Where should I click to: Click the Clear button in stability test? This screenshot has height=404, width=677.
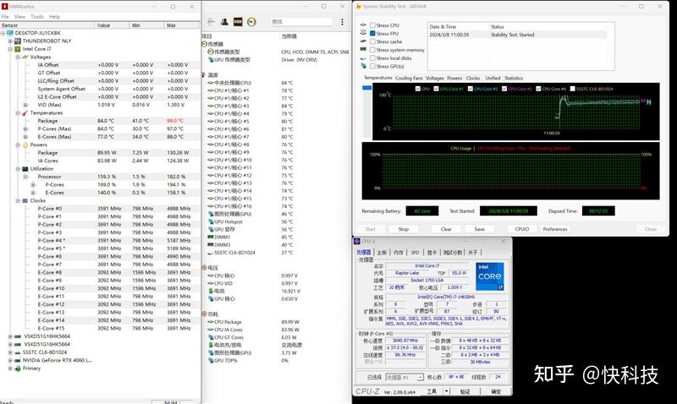tap(446, 229)
